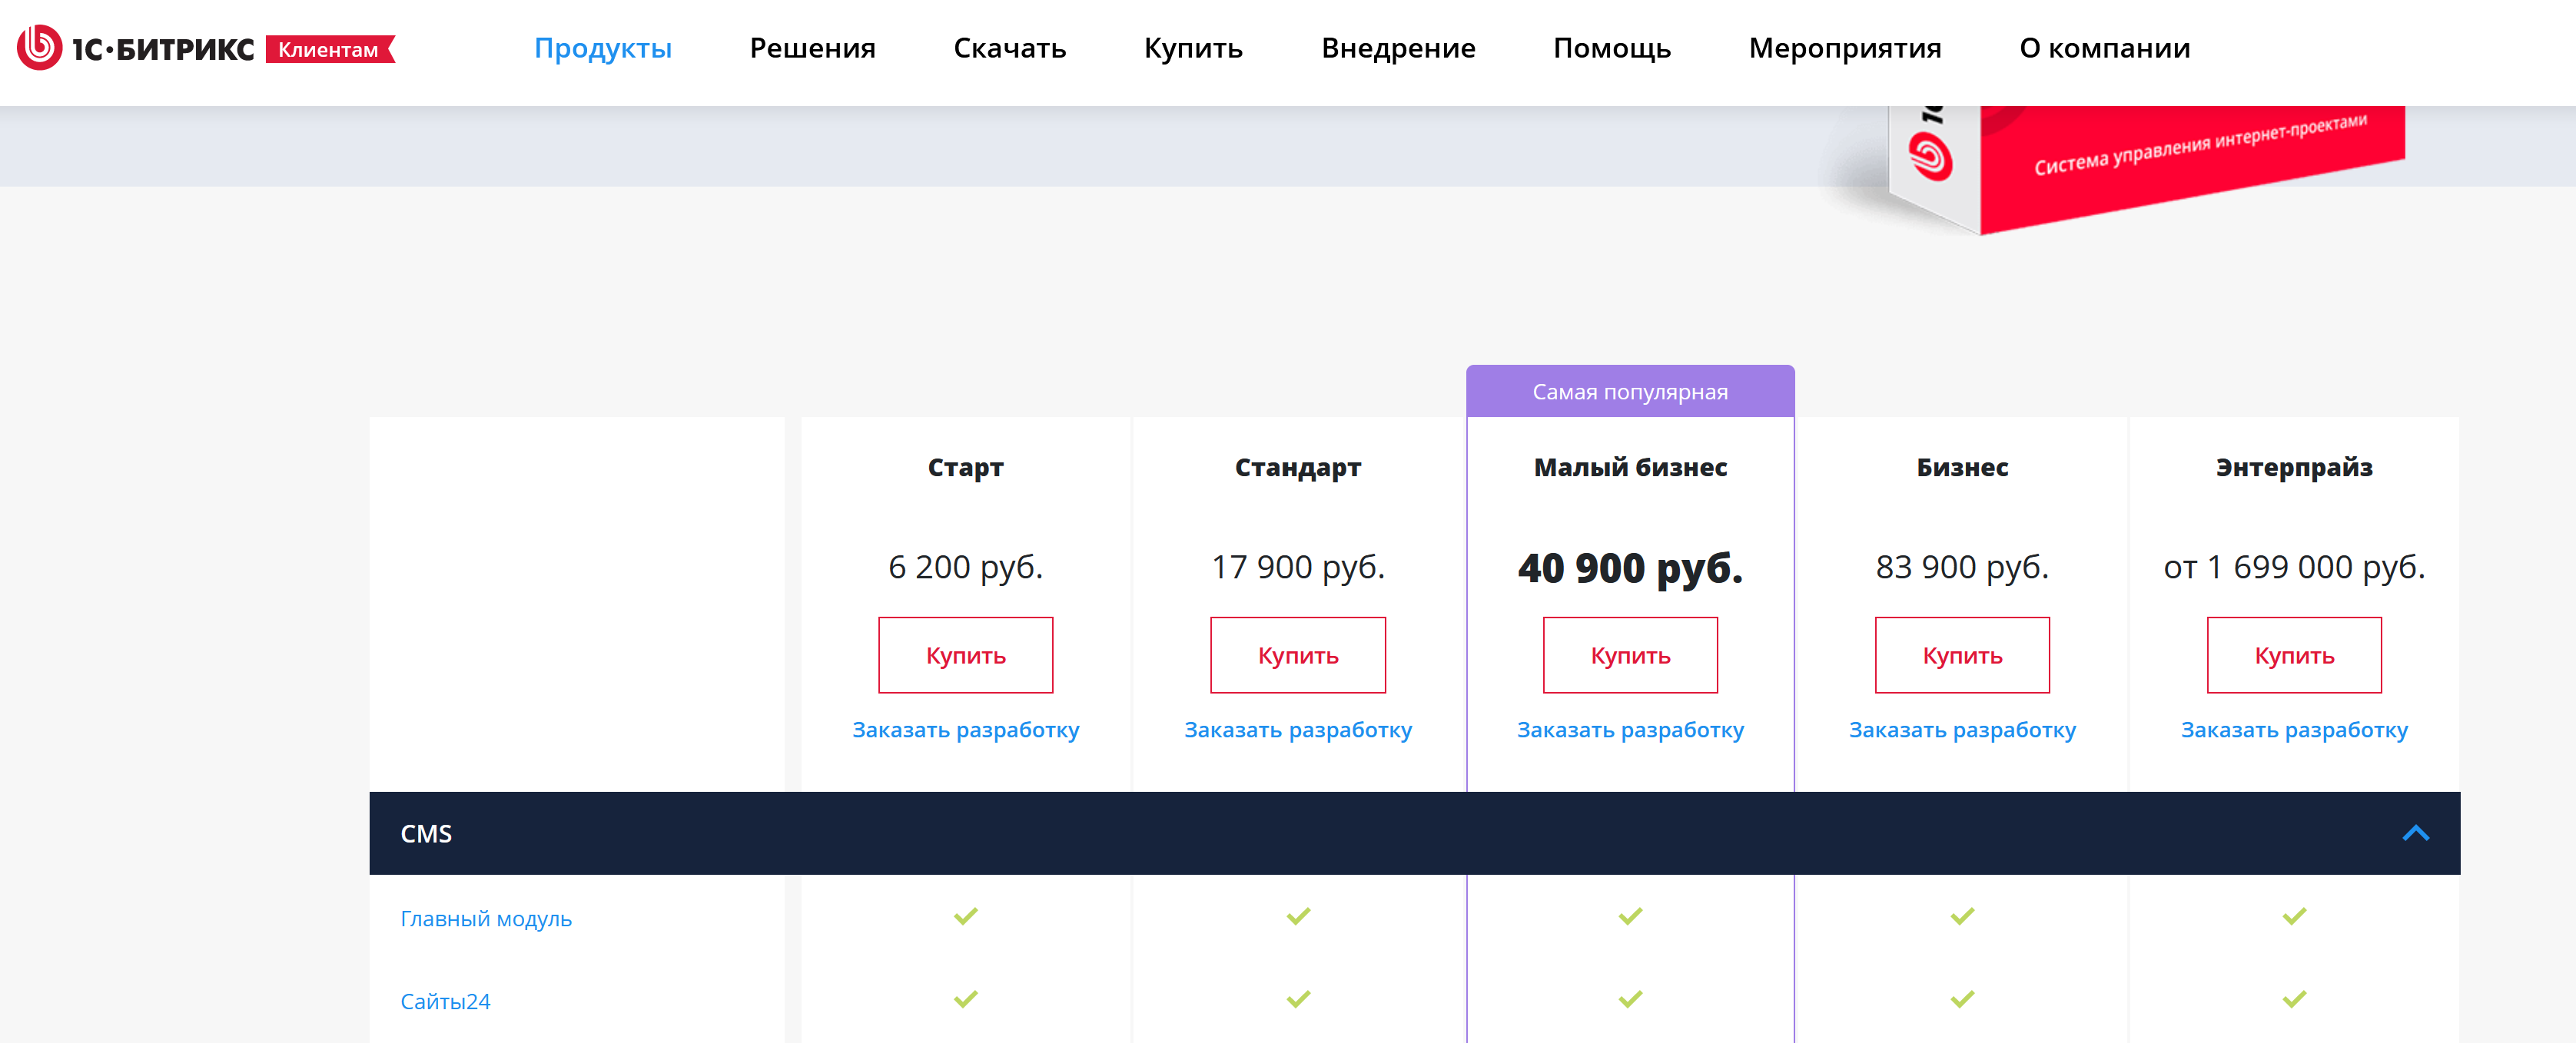
Task: Open the Сайты24 link
Action: point(445,1001)
